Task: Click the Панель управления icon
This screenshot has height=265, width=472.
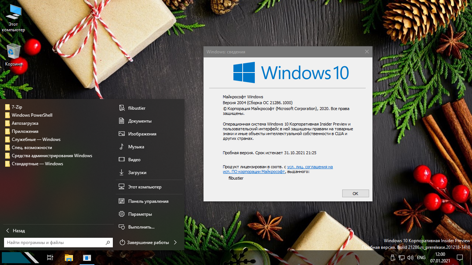Action: [121, 201]
